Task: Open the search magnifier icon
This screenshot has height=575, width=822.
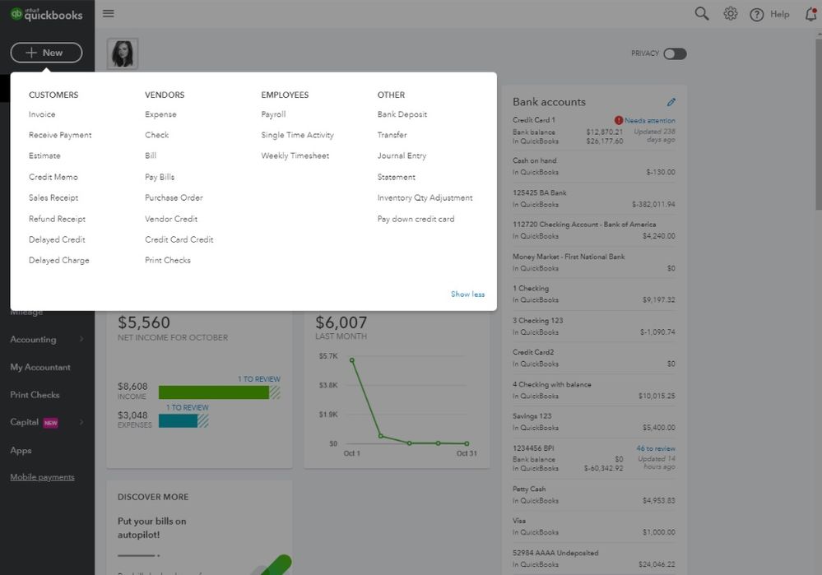Action: point(701,14)
